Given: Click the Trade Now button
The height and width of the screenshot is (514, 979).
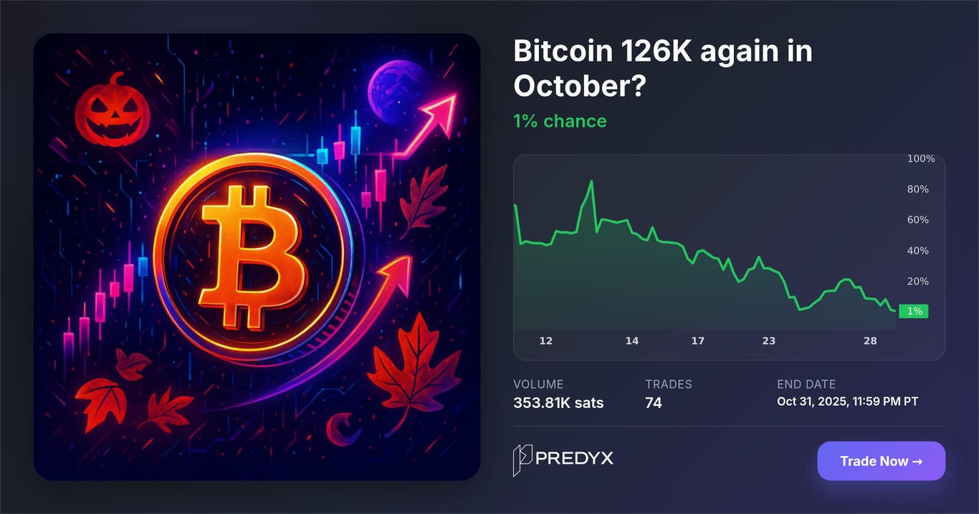Looking at the screenshot, I should [881, 461].
